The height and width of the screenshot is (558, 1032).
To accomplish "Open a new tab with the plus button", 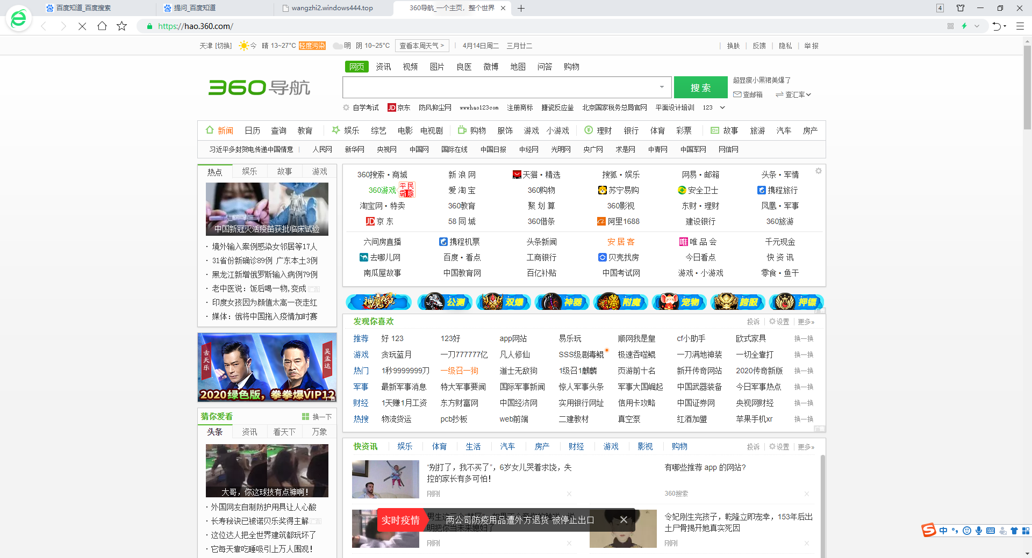I will [x=521, y=8].
